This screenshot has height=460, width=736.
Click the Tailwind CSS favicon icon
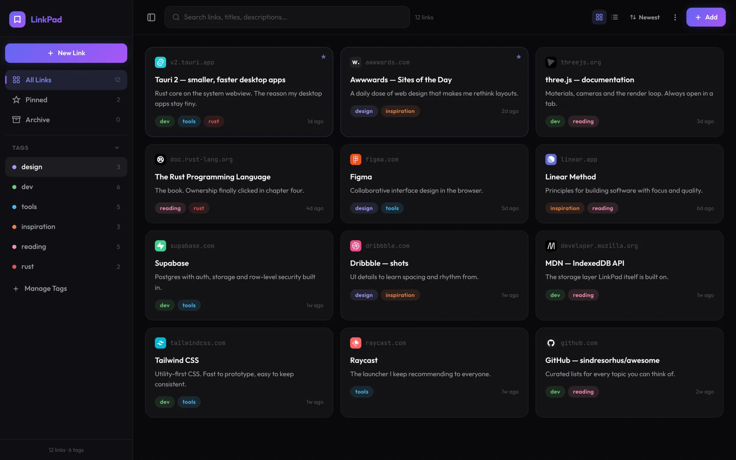point(160,343)
